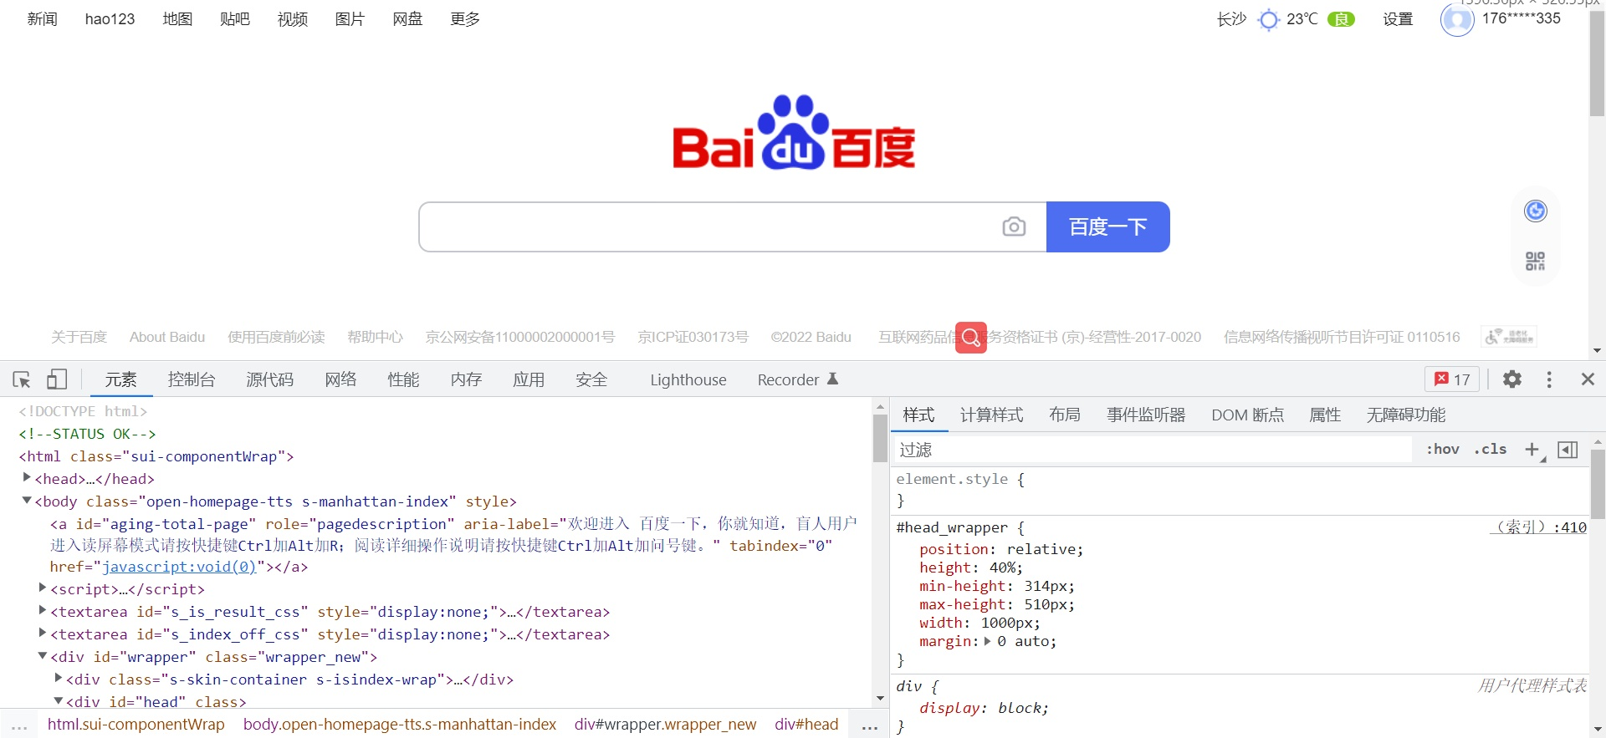Click the green air quality badge

point(1342,19)
